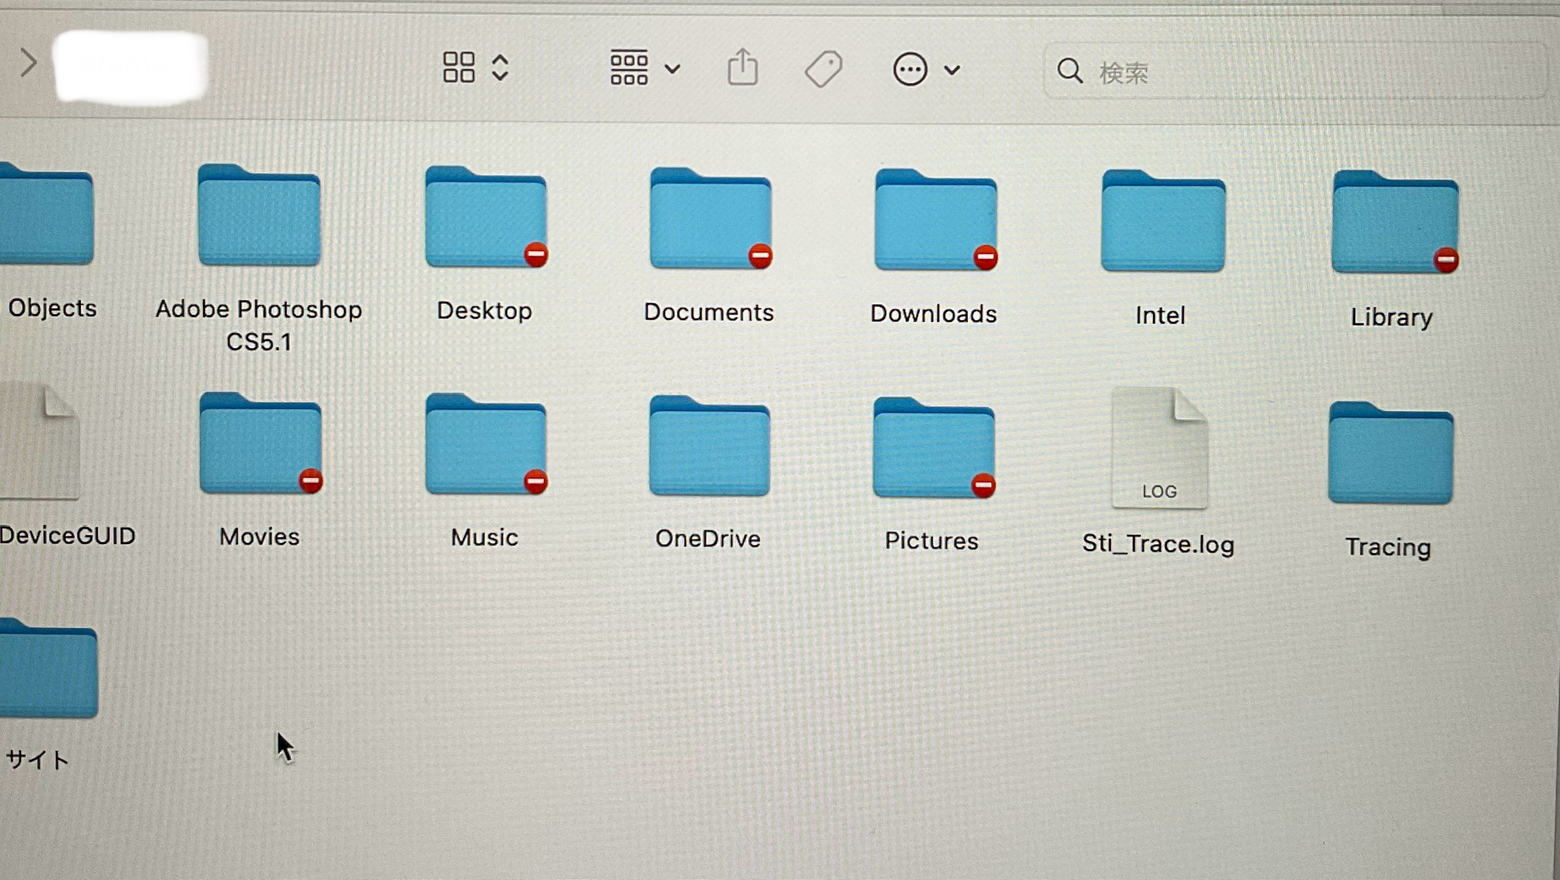Select the OneDrive folder
The width and height of the screenshot is (1560, 880).
click(709, 447)
